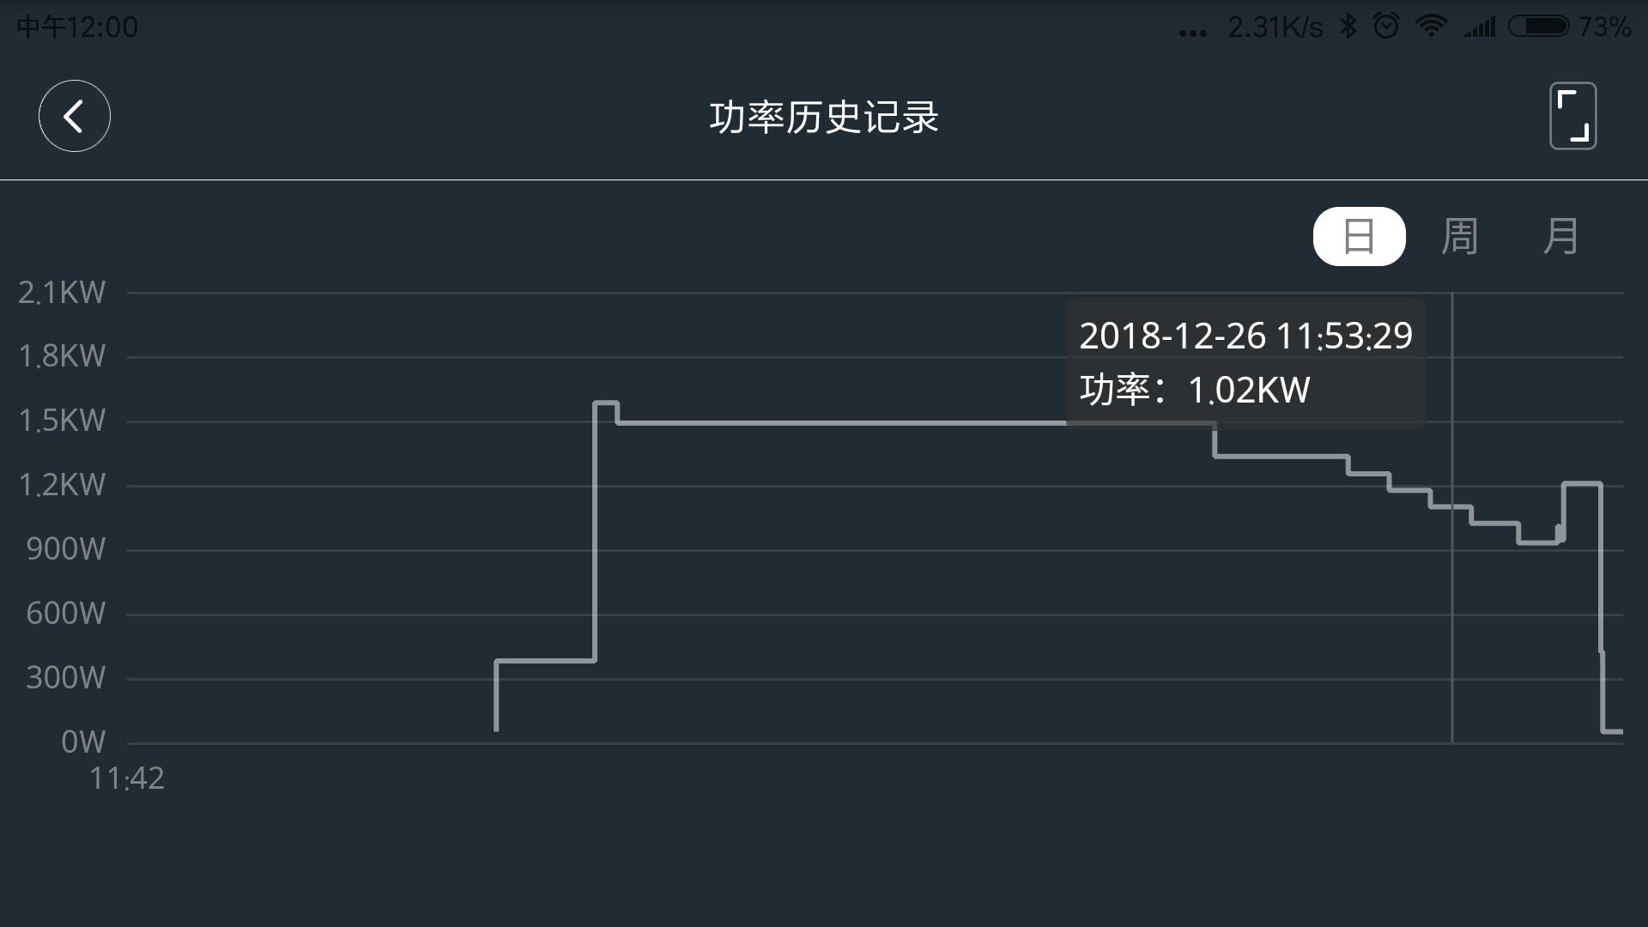1648x927 pixels.
Task: Switch to 周 (week) view
Action: click(x=1461, y=237)
